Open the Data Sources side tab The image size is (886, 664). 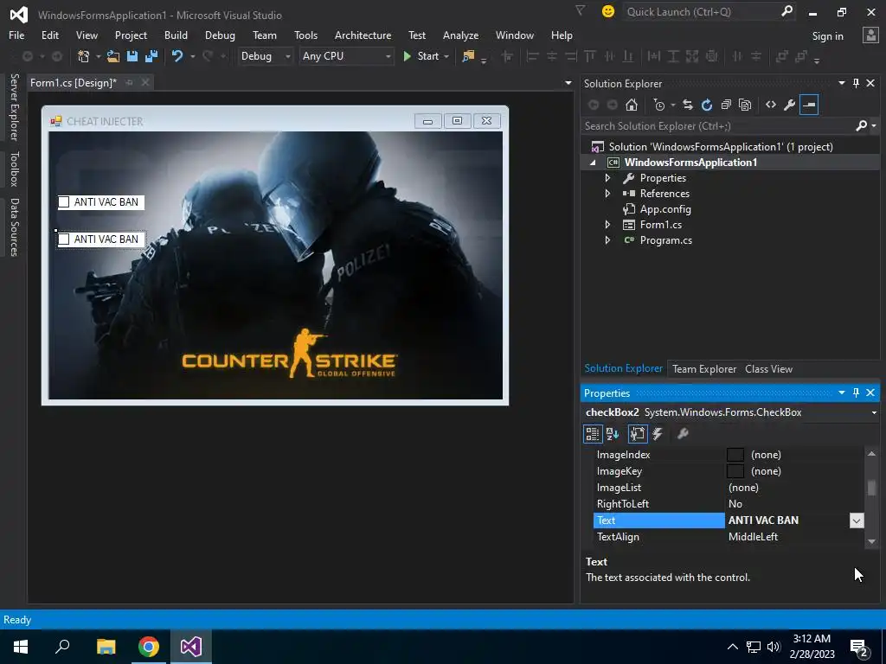pyautogui.click(x=14, y=227)
